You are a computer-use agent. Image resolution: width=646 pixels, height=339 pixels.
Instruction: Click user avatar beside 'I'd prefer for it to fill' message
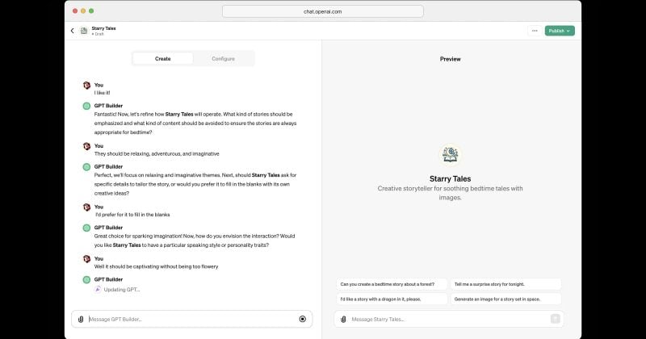(86, 207)
